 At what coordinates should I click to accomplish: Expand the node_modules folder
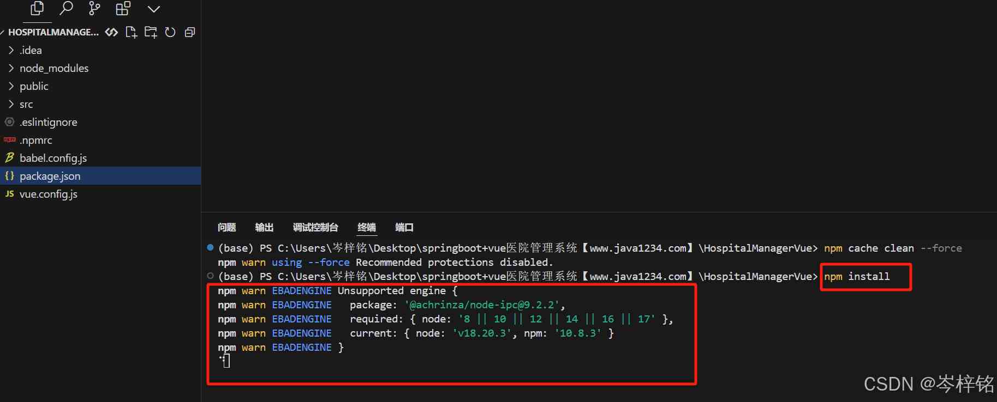click(53, 68)
